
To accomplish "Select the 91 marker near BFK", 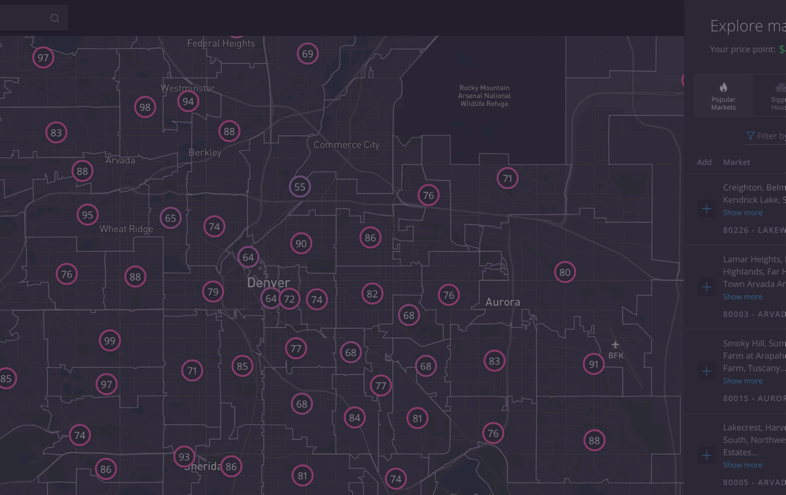I will tap(593, 364).
